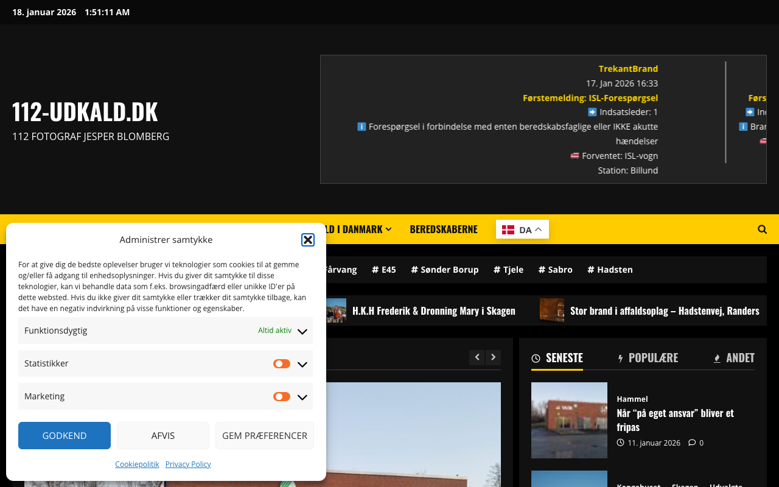779x487 pixels.
Task: Click the 'Indsatsleder: 1' line
Action: (623, 112)
